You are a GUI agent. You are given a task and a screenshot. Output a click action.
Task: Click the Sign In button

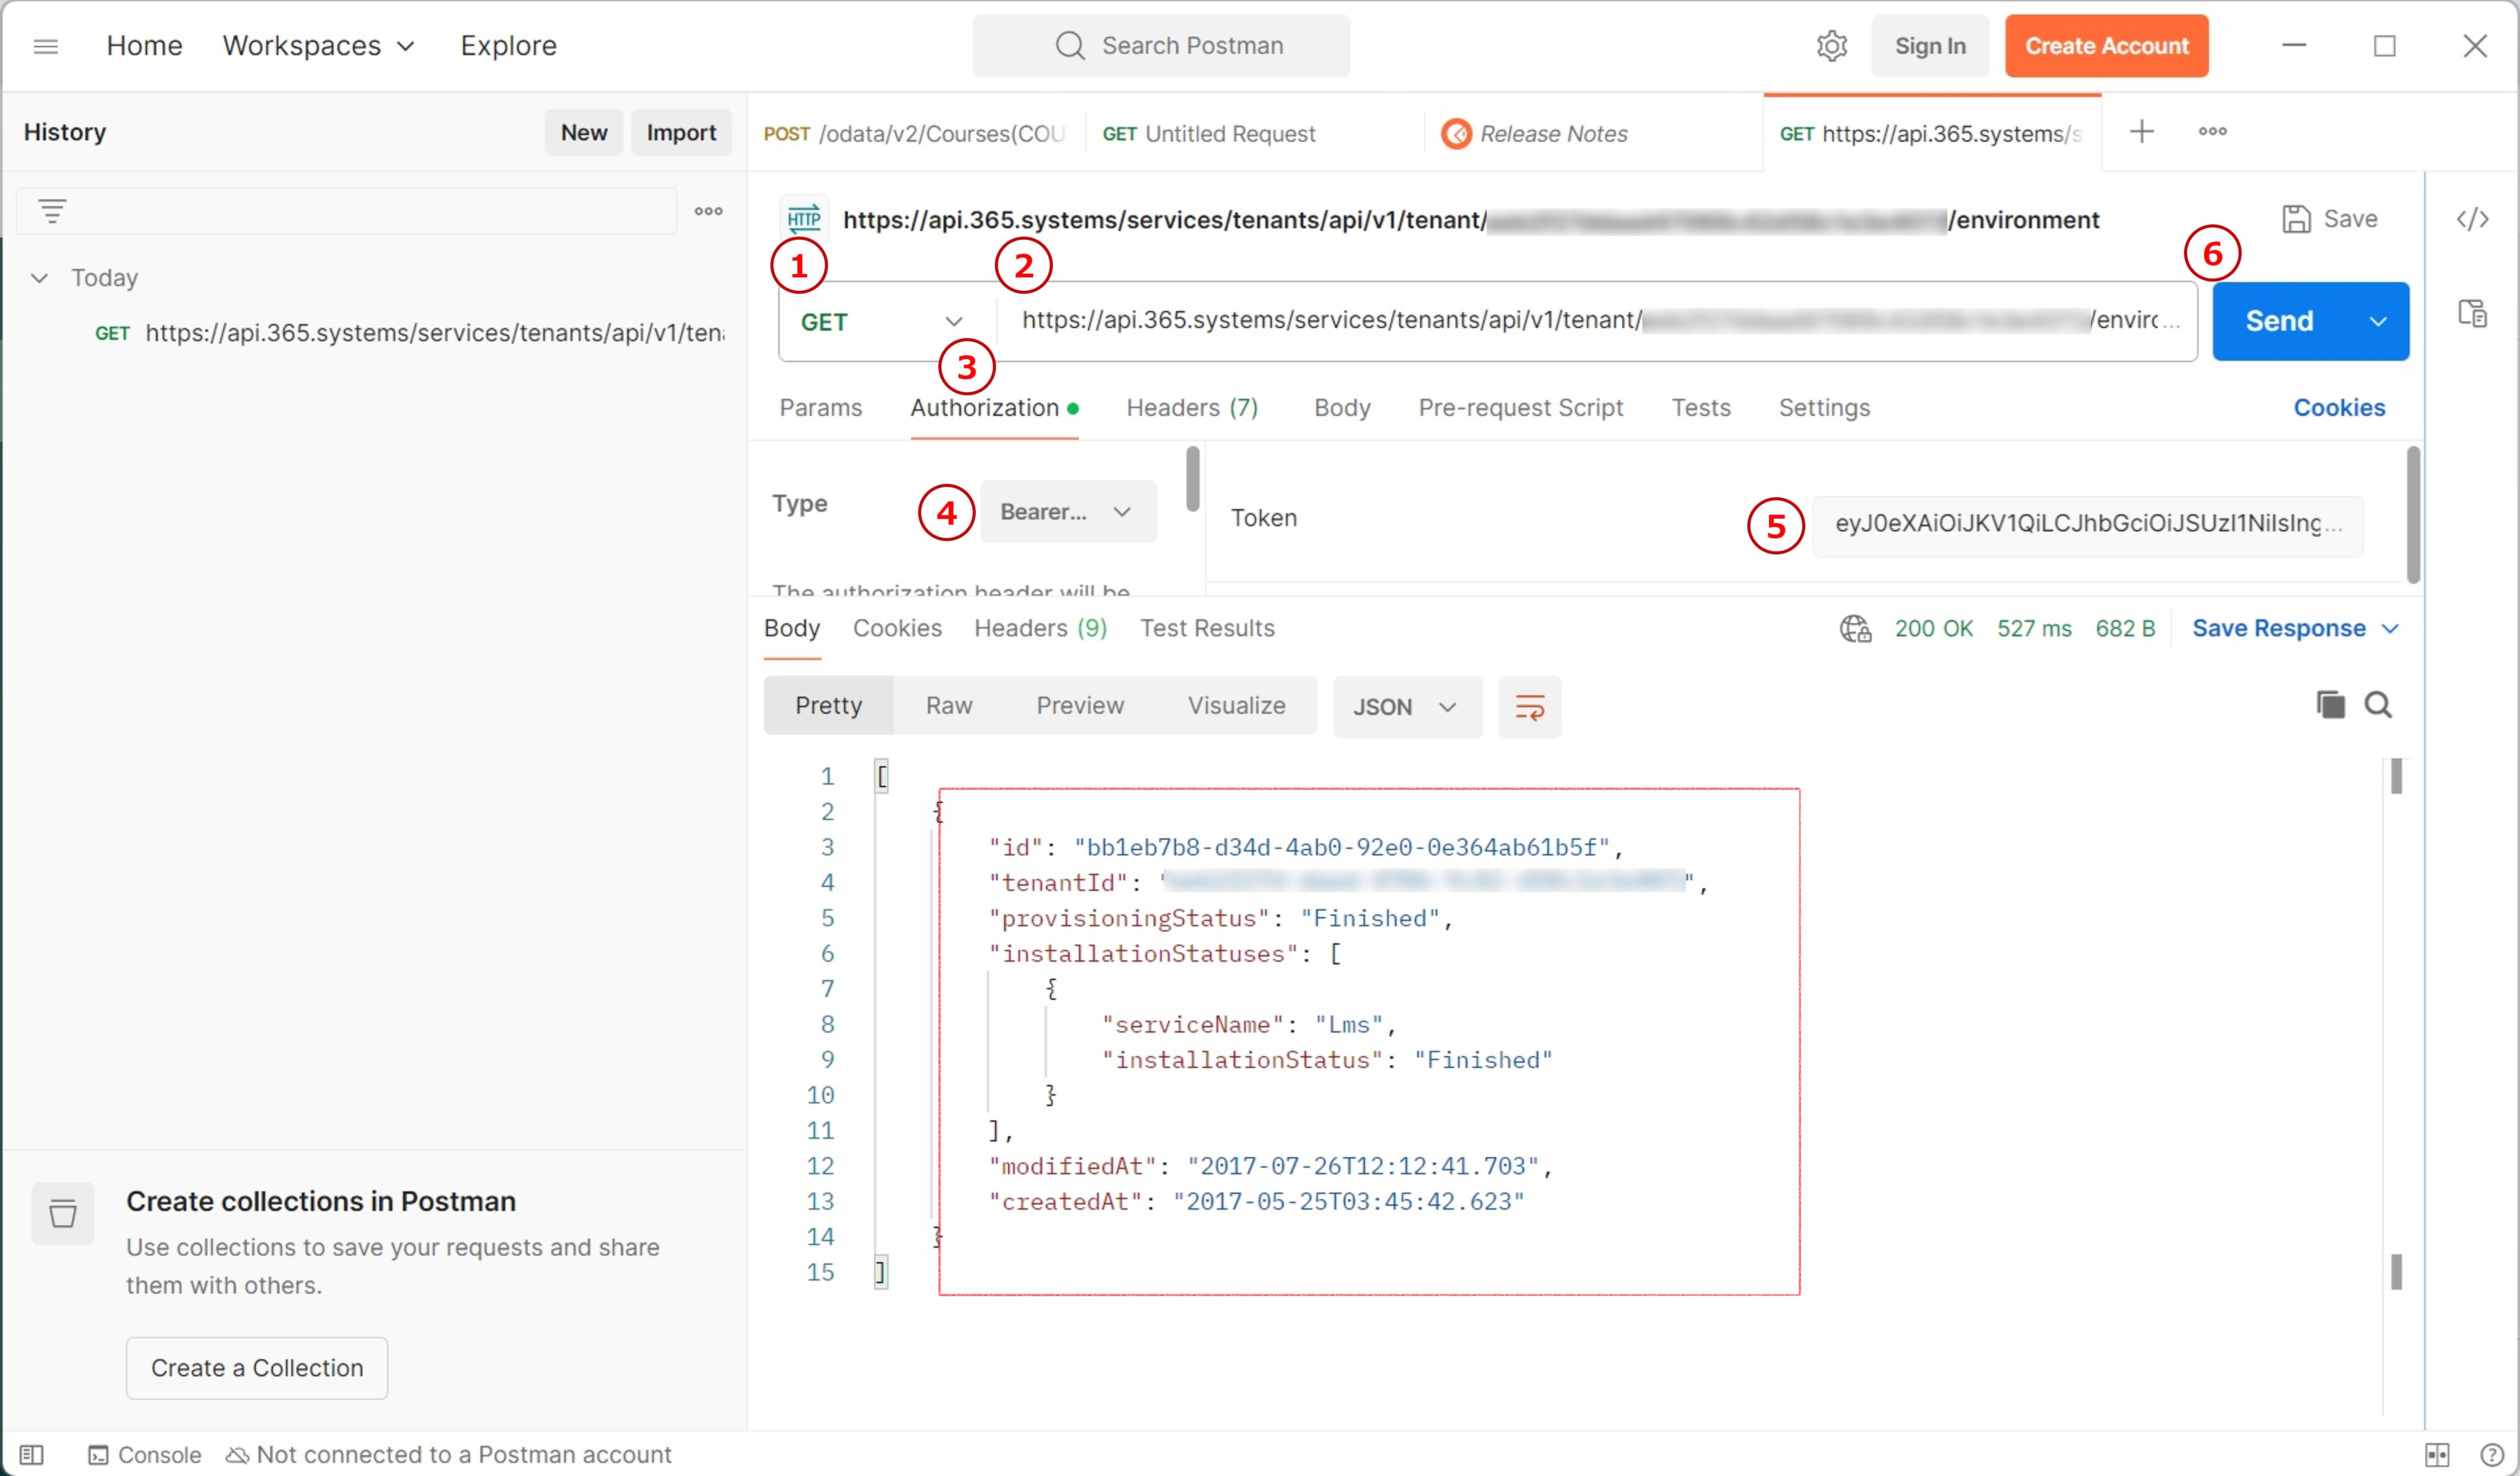tap(1930, 46)
